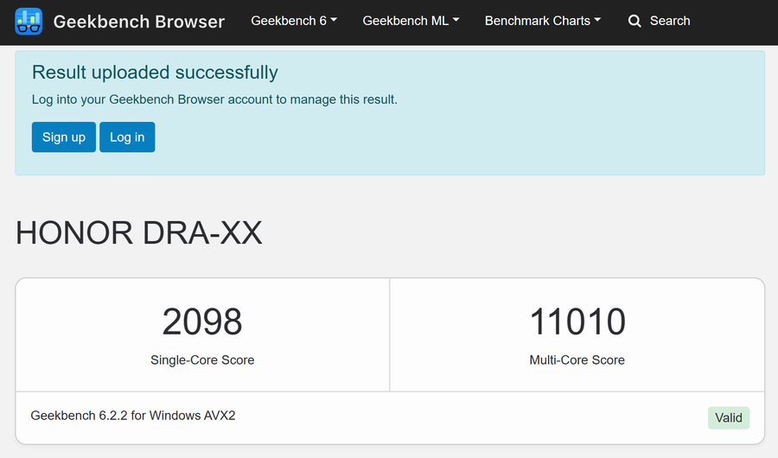Click the Multi-Core Score label

tap(577, 359)
